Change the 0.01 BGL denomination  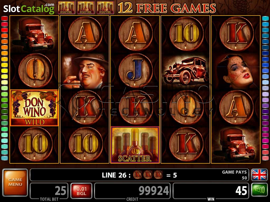coord(81,191)
